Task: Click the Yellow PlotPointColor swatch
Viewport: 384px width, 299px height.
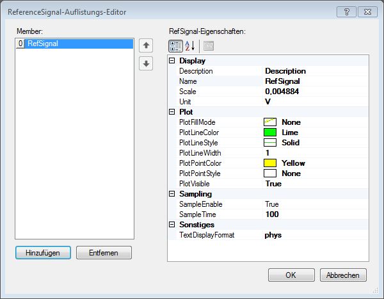Action: point(271,163)
